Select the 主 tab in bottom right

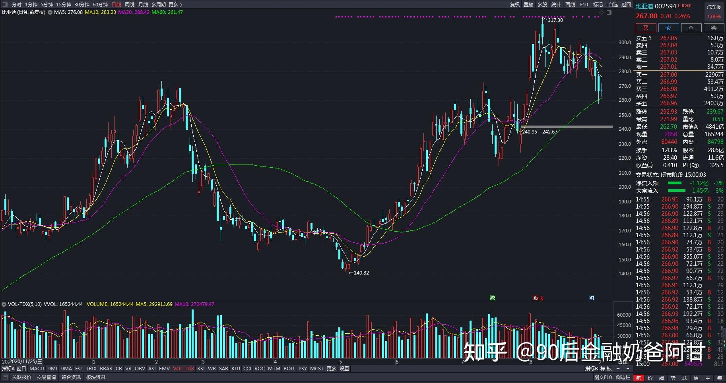point(708,378)
